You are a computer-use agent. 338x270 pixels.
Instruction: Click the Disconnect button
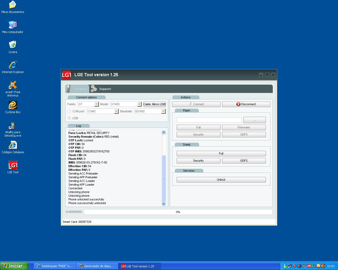(246, 104)
